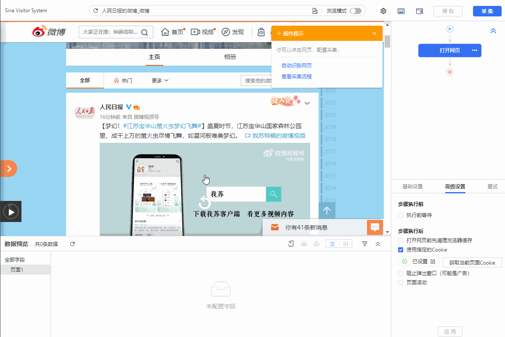
Task: Click the dark play button at left edge
Action: pyautogui.click(x=11, y=211)
